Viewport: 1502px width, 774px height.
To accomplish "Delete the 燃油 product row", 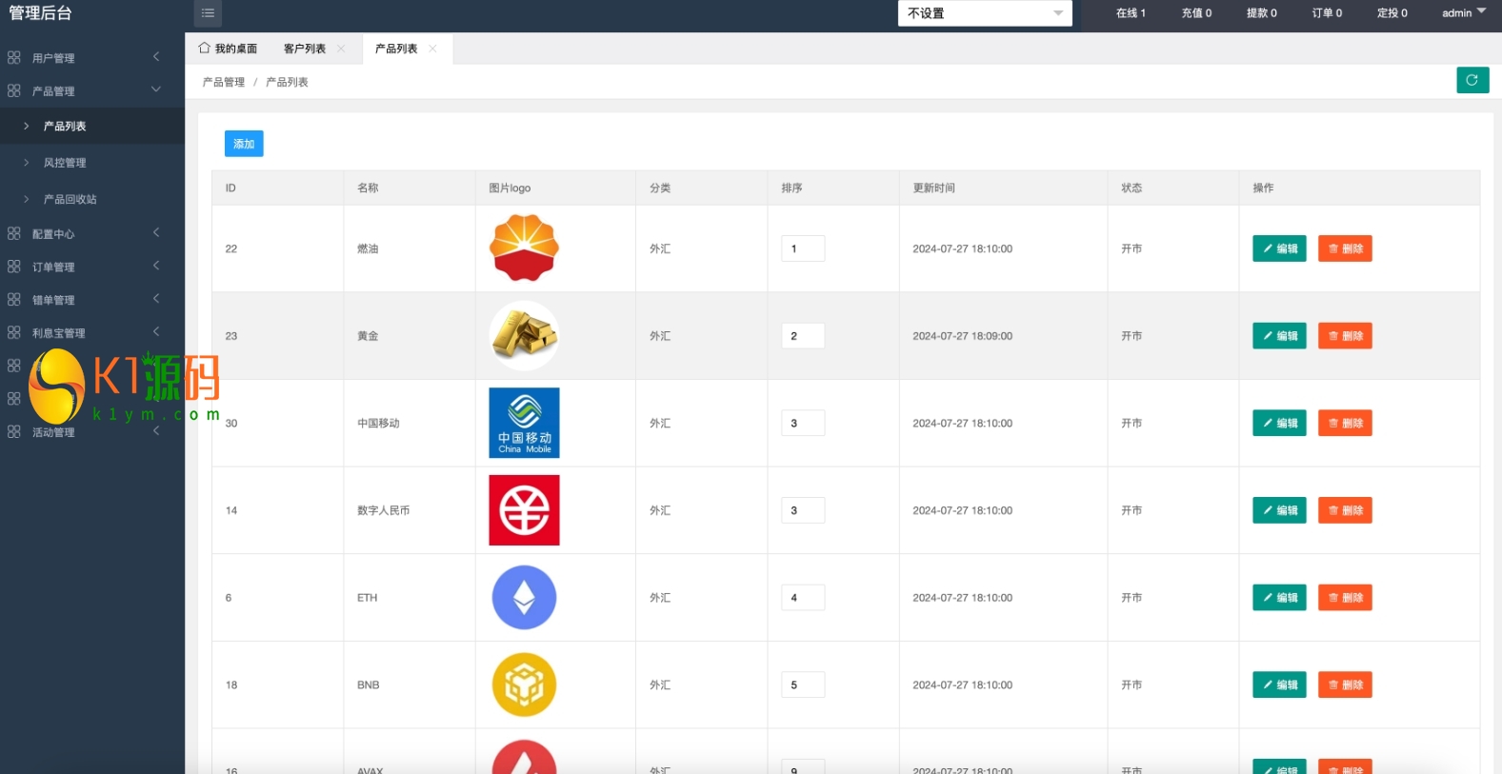I will click(x=1345, y=248).
